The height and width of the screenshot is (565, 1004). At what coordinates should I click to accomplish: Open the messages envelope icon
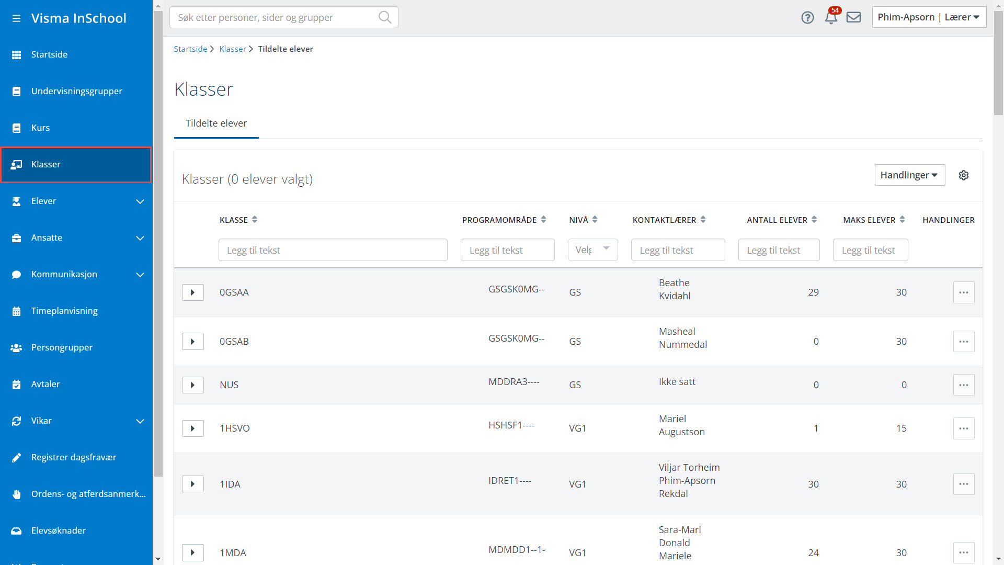coord(853,18)
